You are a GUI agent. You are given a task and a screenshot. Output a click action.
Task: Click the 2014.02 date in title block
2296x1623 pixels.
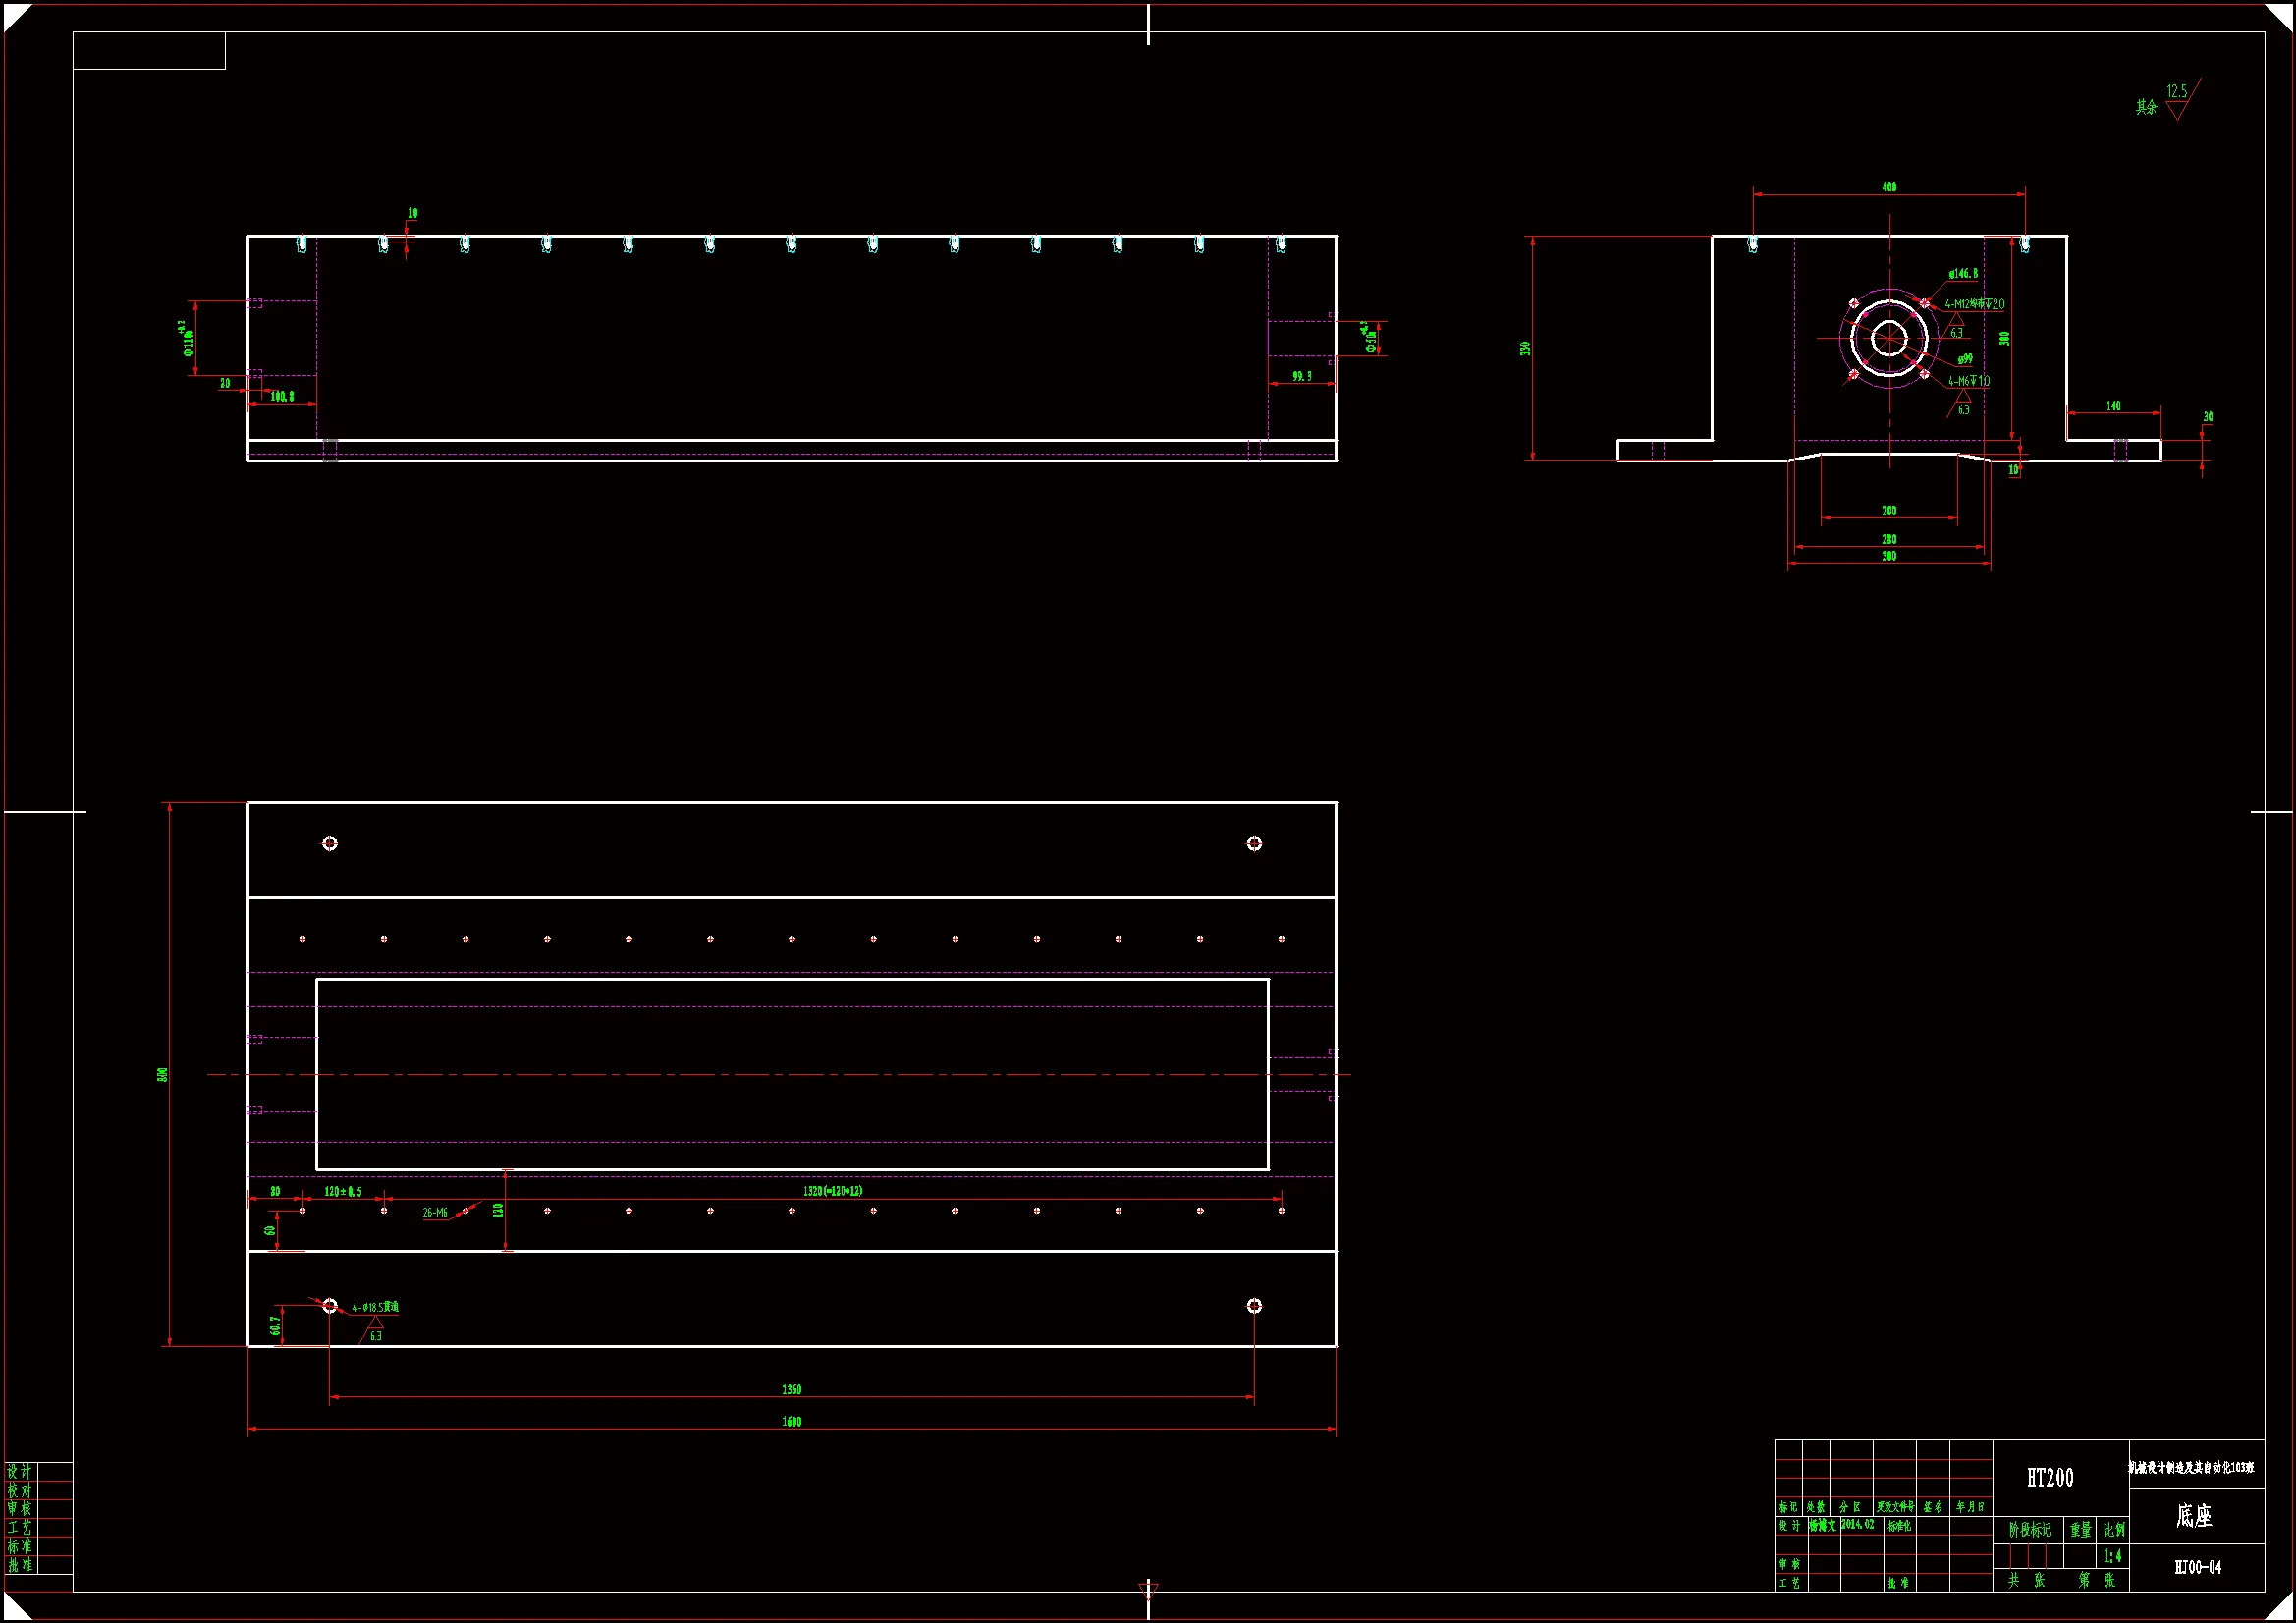point(1857,1524)
